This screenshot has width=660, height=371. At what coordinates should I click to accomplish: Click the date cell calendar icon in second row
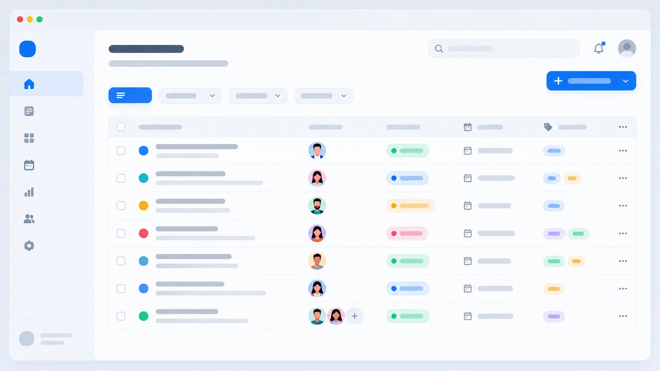(x=468, y=178)
